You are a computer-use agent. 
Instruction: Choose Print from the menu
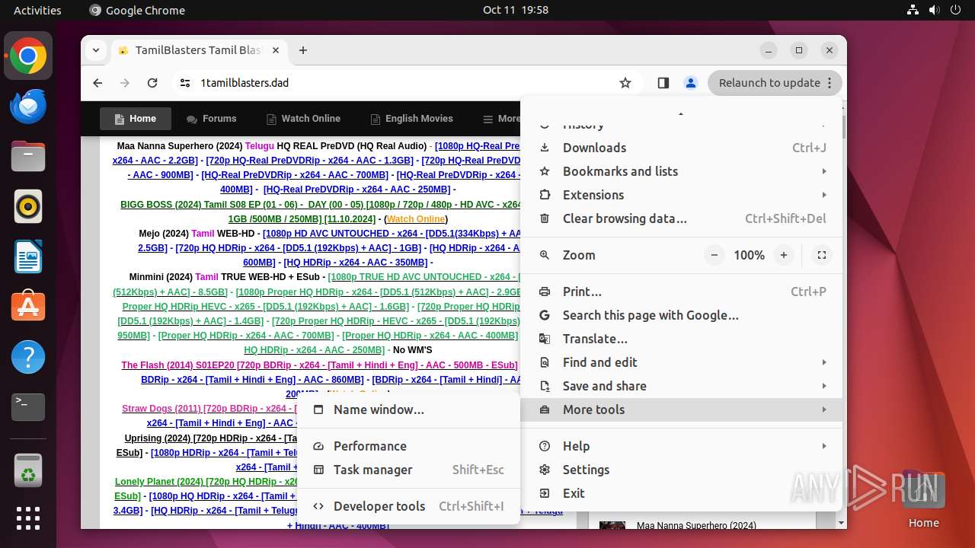[682, 292]
